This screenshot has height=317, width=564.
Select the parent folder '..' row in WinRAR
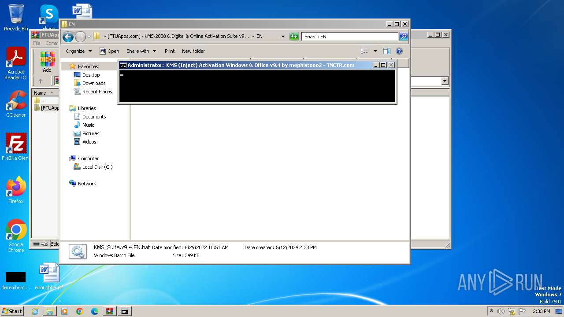[x=43, y=100]
